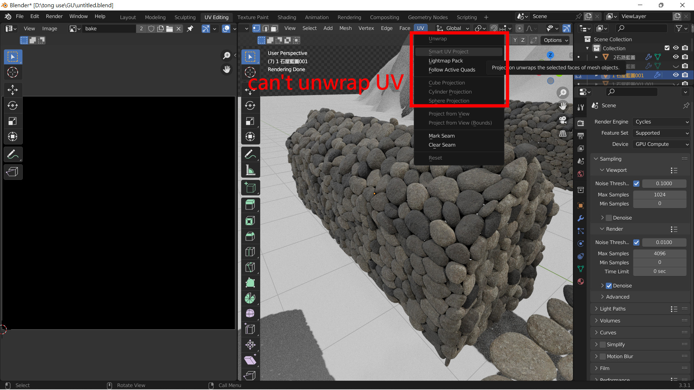Collapse the Sampling panel
This screenshot has height=390, width=694.
611,159
